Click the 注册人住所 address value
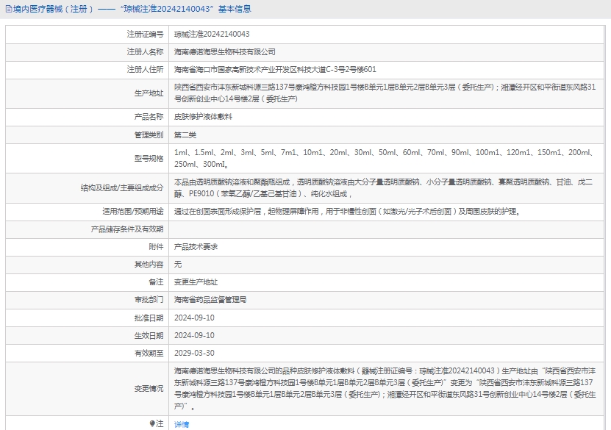This screenshot has height=430, width=611. click(x=275, y=70)
